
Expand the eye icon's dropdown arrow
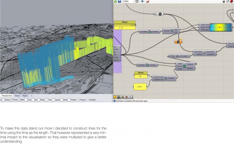pyautogui.click(x=145, y=2)
